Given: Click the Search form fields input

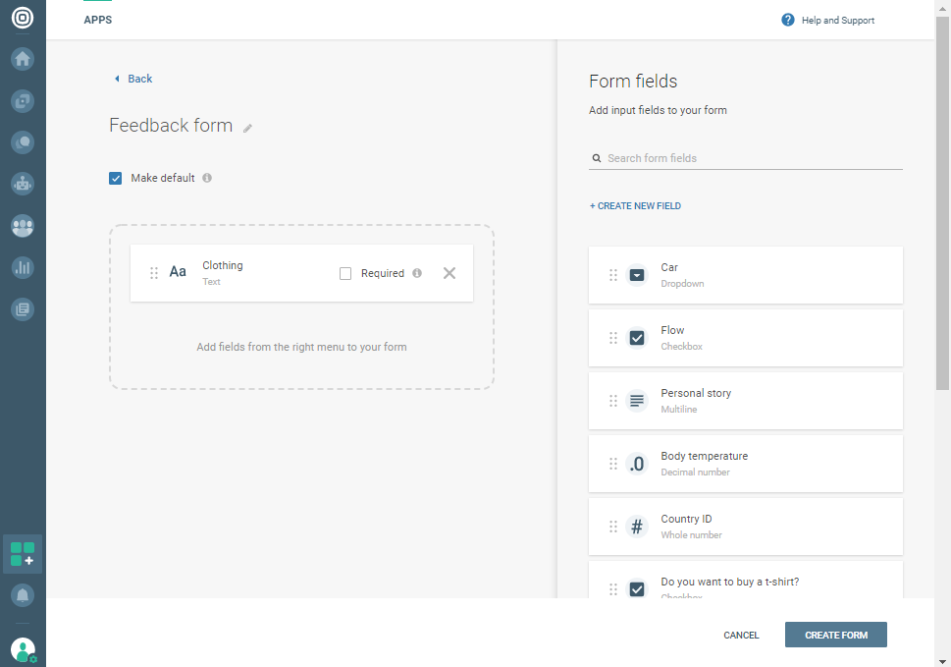Looking at the screenshot, I should click(x=751, y=158).
